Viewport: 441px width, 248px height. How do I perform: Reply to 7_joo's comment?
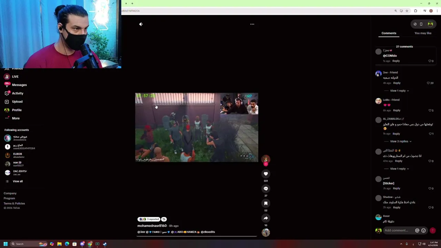pyautogui.click(x=396, y=61)
